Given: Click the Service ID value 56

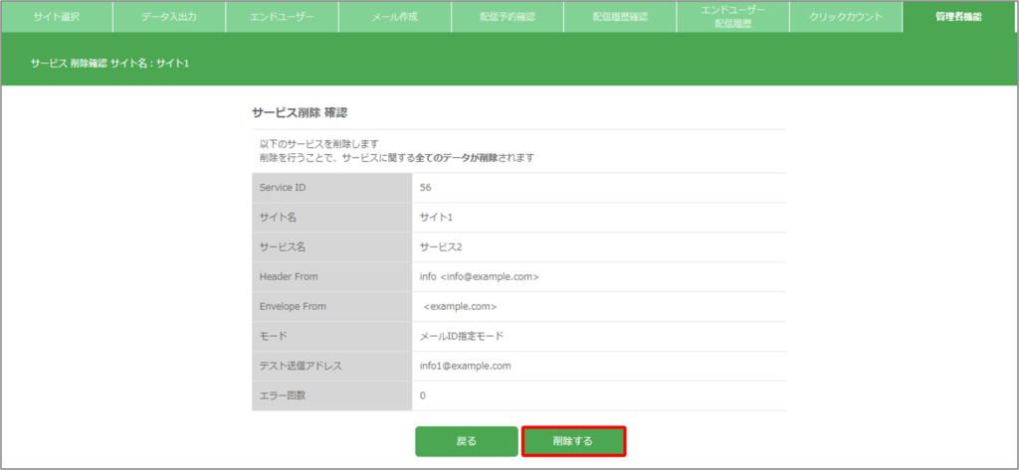Looking at the screenshot, I should point(426,188).
